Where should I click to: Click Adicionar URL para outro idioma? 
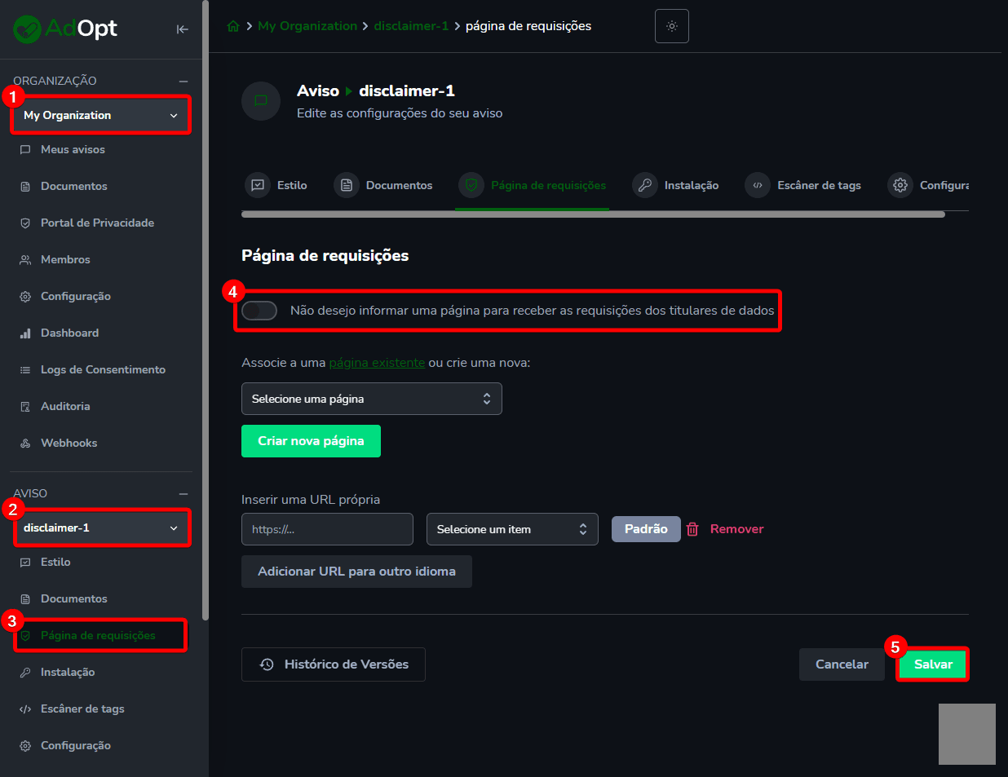pyautogui.click(x=356, y=572)
